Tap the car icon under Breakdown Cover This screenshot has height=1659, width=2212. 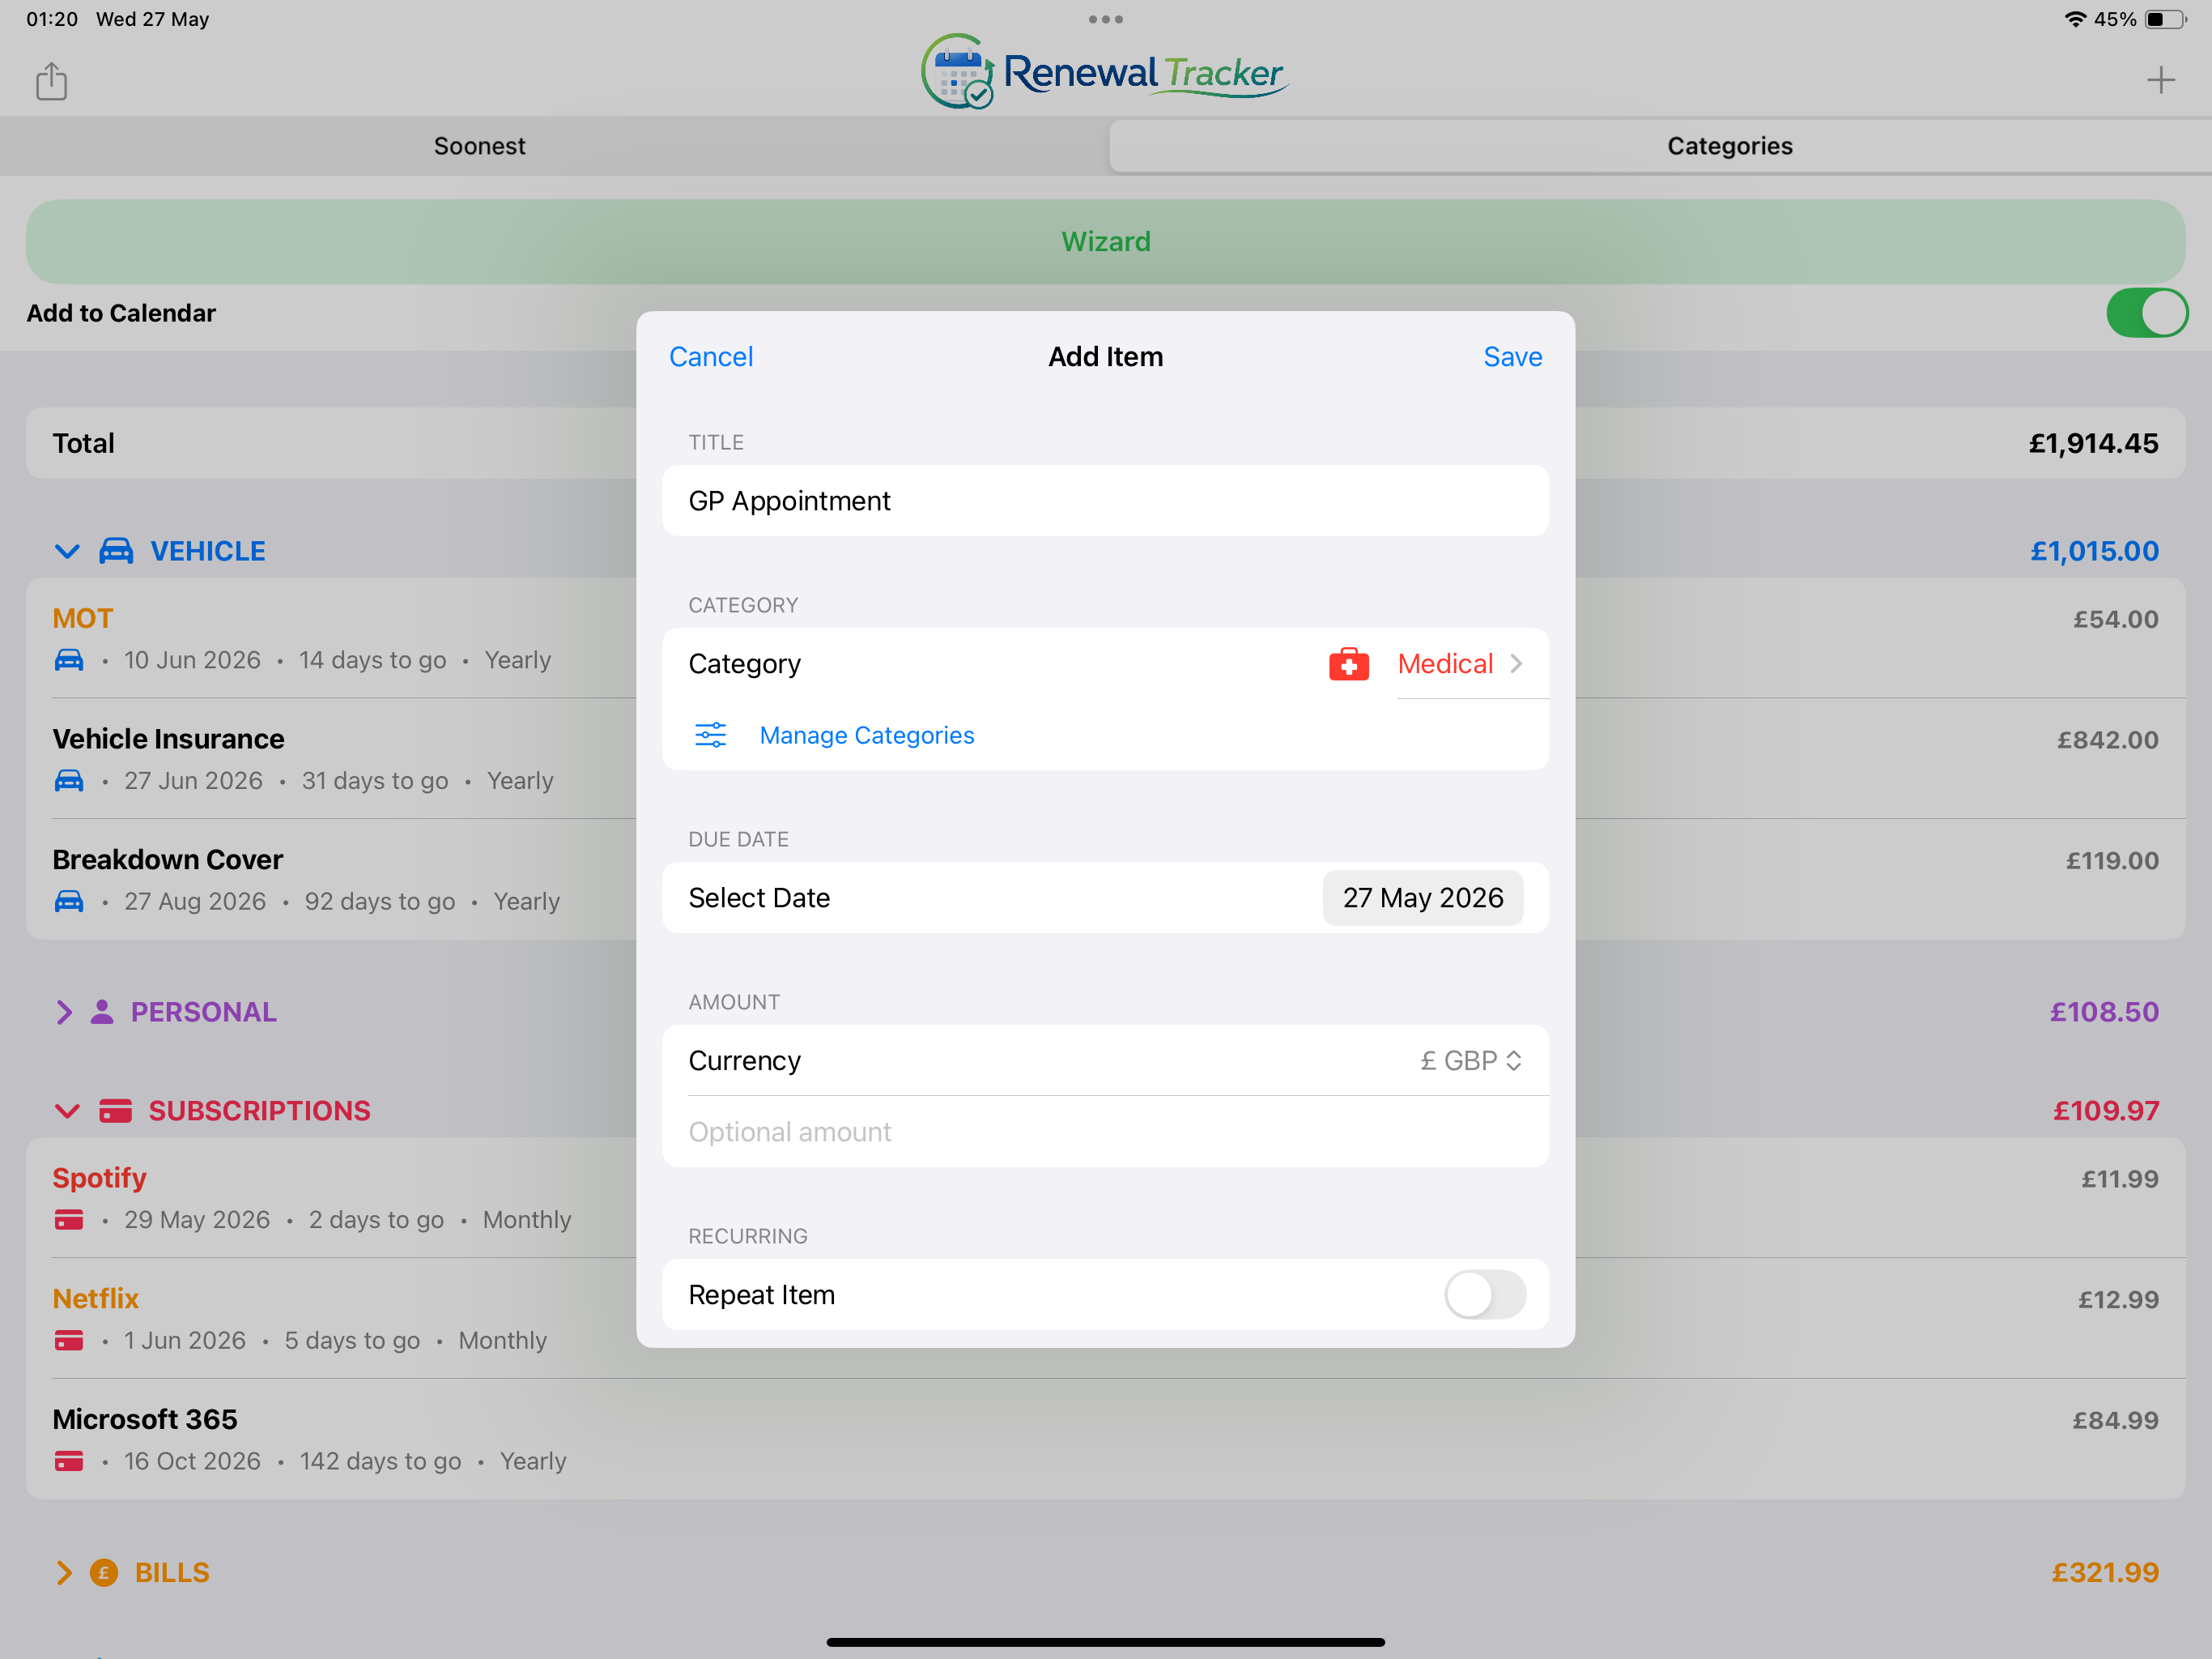click(x=69, y=902)
